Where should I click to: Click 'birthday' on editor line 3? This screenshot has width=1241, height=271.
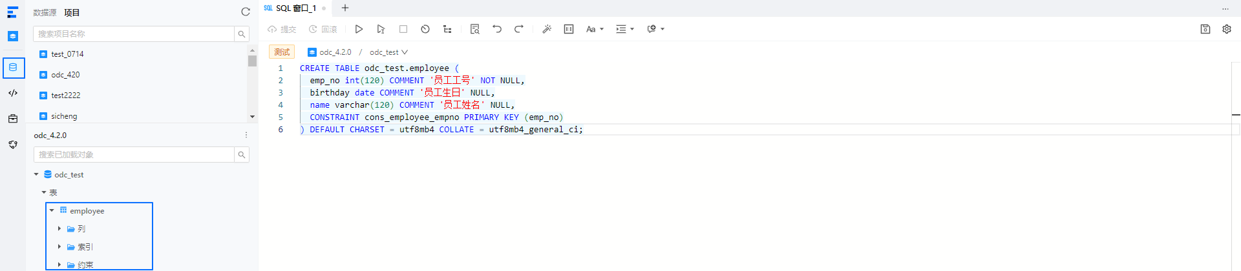[330, 93]
